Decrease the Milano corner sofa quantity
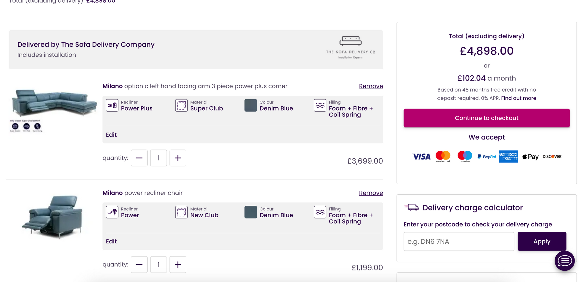579x282 pixels. click(139, 158)
